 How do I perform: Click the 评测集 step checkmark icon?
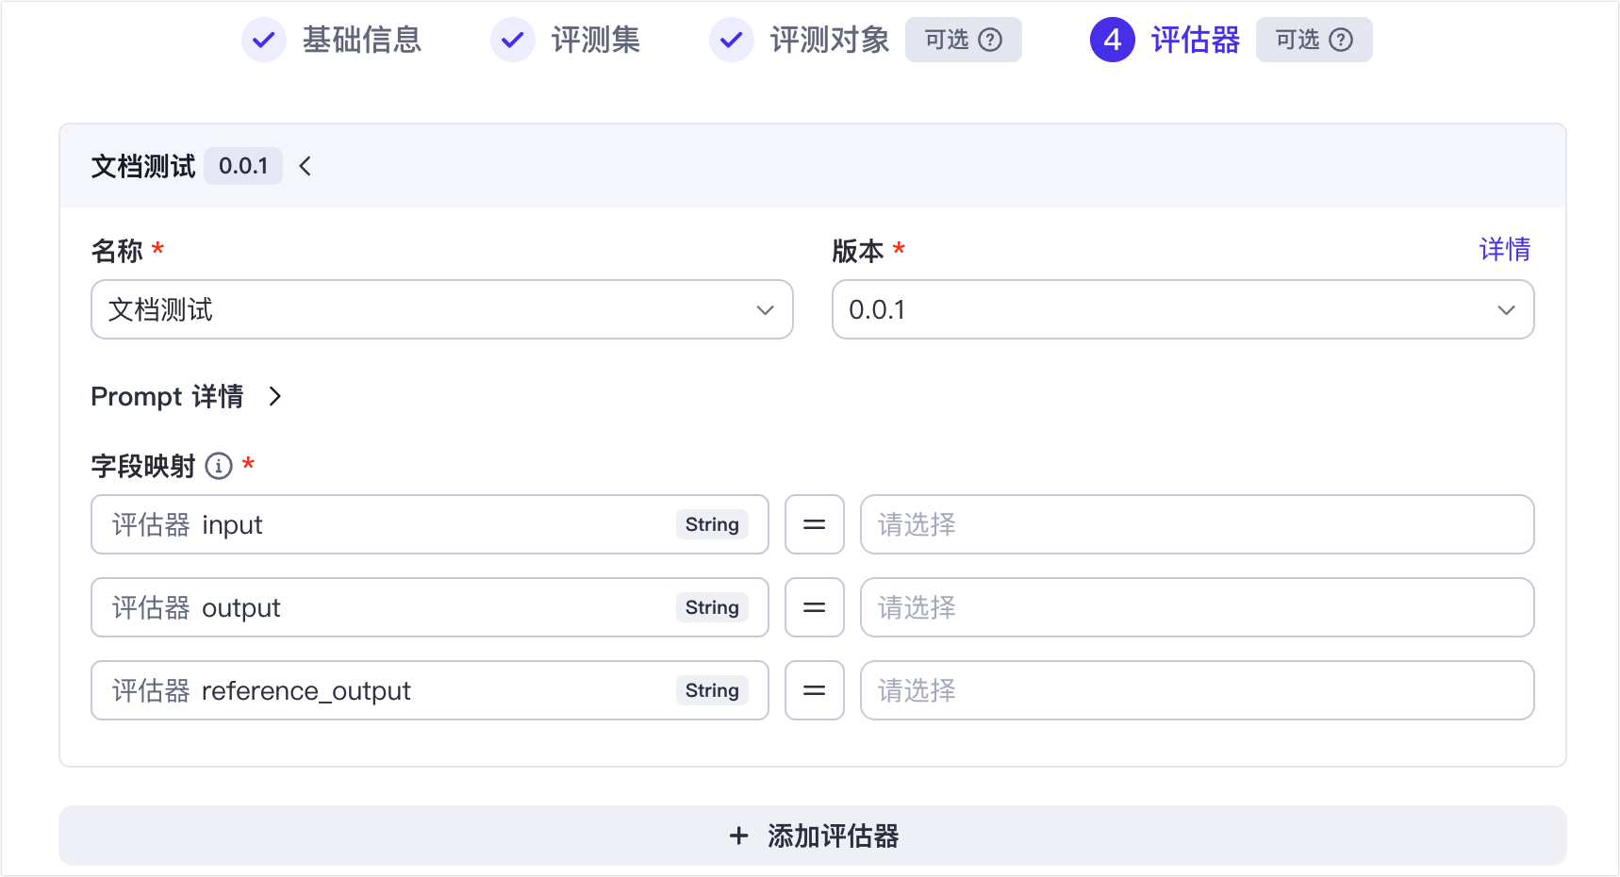(513, 40)
